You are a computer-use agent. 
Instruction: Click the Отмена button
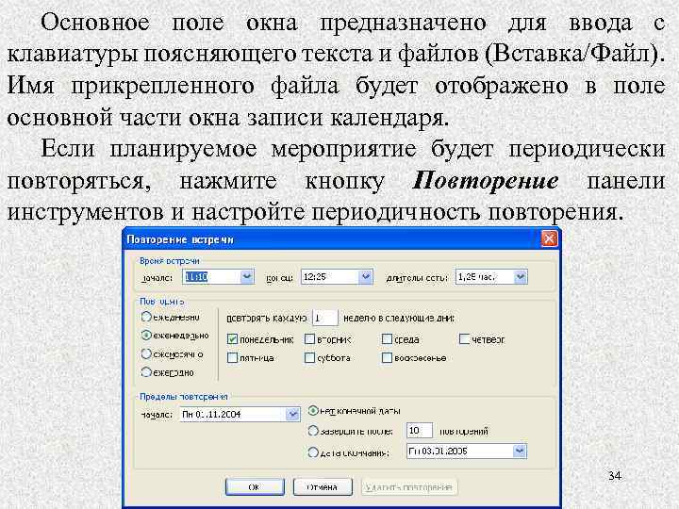323,487
